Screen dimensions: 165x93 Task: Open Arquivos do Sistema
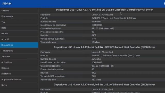(19, 79)
